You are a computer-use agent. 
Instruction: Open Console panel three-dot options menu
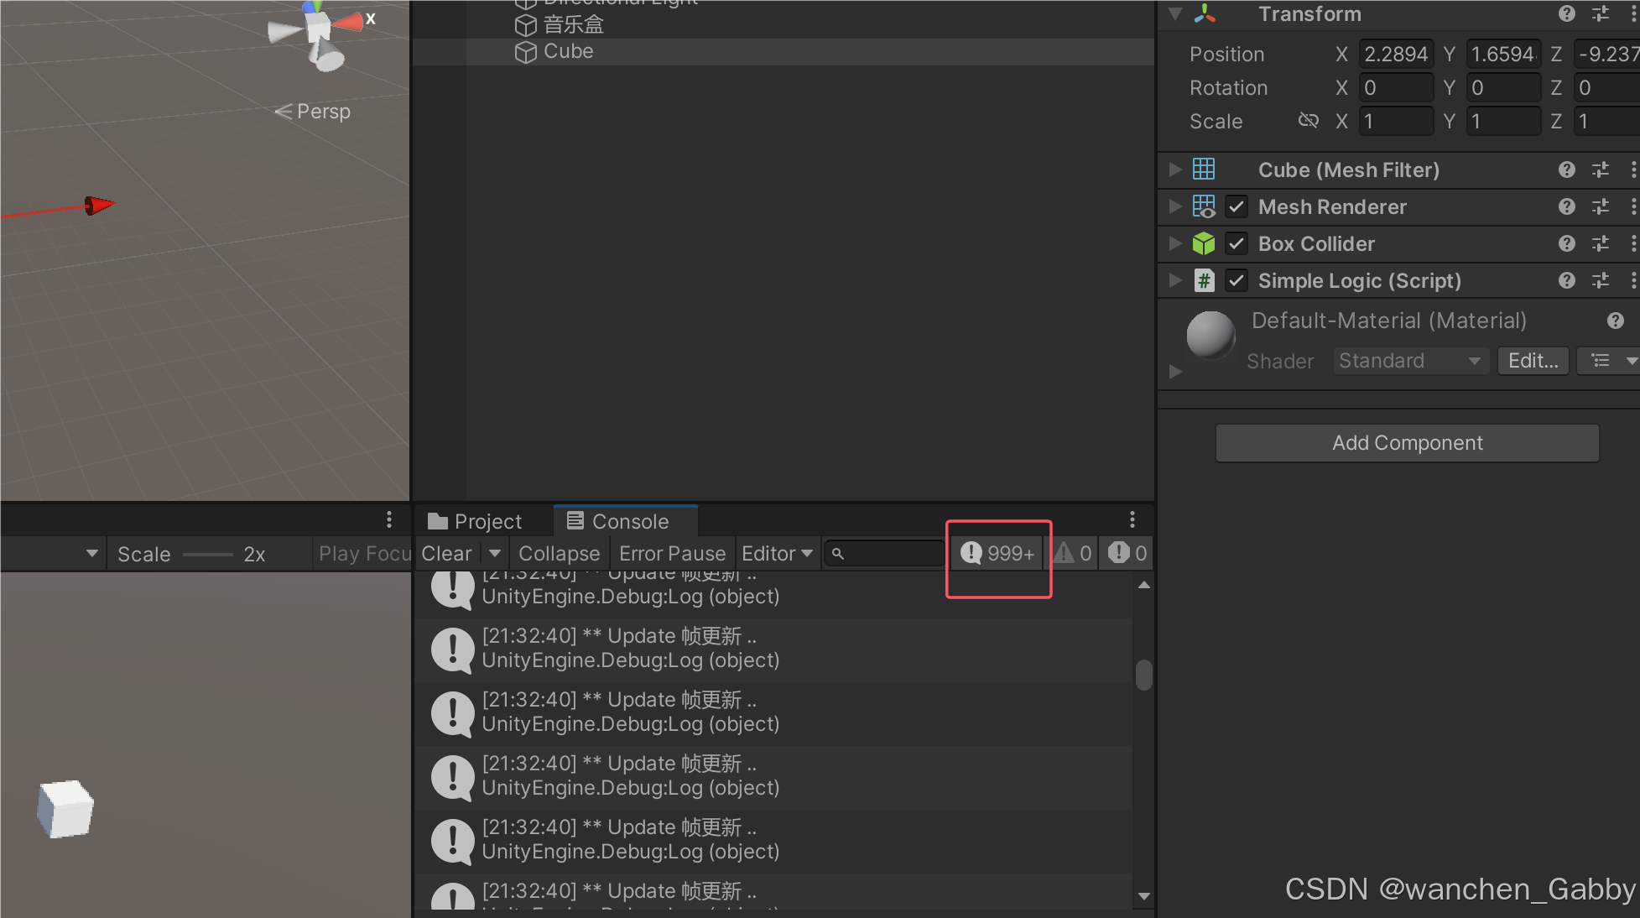tap(1132, 519)
